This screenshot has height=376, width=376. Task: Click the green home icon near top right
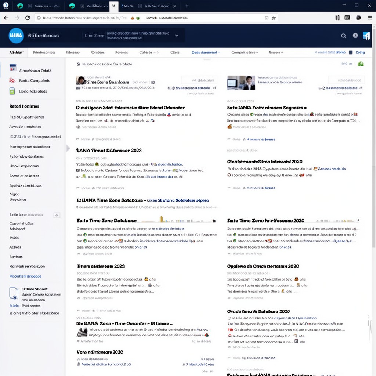coord(361,64)
